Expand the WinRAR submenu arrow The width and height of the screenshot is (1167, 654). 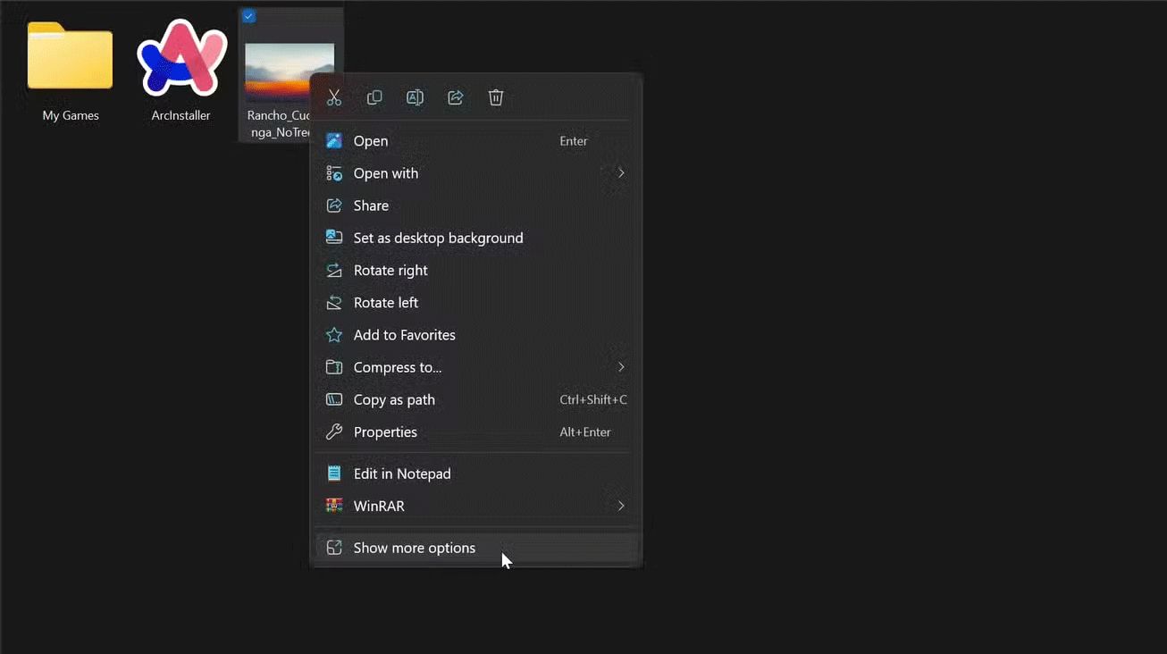click(x=621, y=506)
